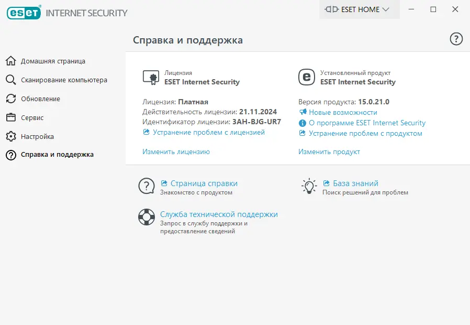
Task: Open Устранение проблем с лицензией link
Action: (209, 132)
